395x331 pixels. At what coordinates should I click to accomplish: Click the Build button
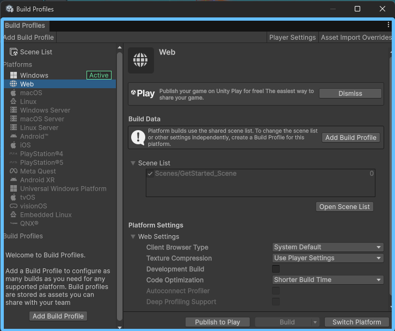(287, 322)
